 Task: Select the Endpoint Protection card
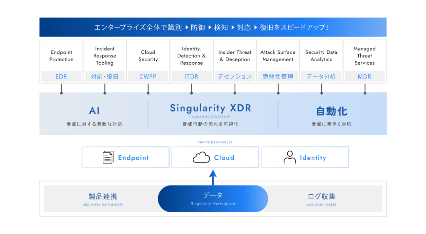click(x=61, y=62)
